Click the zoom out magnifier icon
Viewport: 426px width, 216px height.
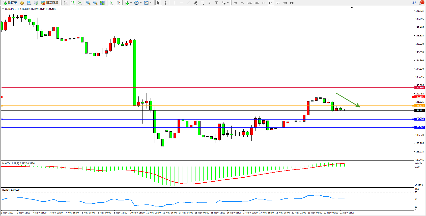pos(95,3)
